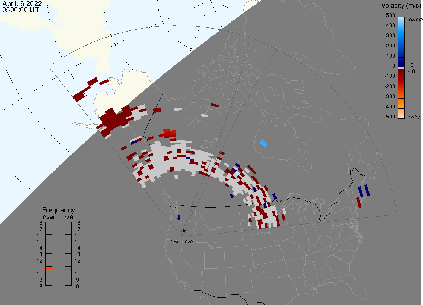This screenshot has width=423, height=305.
Task: Click the light blue velocity patch over Hudson Bay
Action: coord(264,143)
